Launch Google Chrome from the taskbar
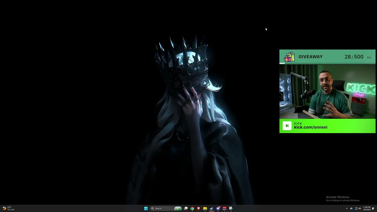 192,208
